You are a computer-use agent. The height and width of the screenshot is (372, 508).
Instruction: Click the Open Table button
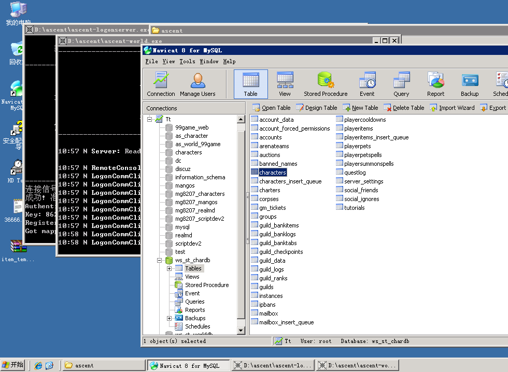272,108
